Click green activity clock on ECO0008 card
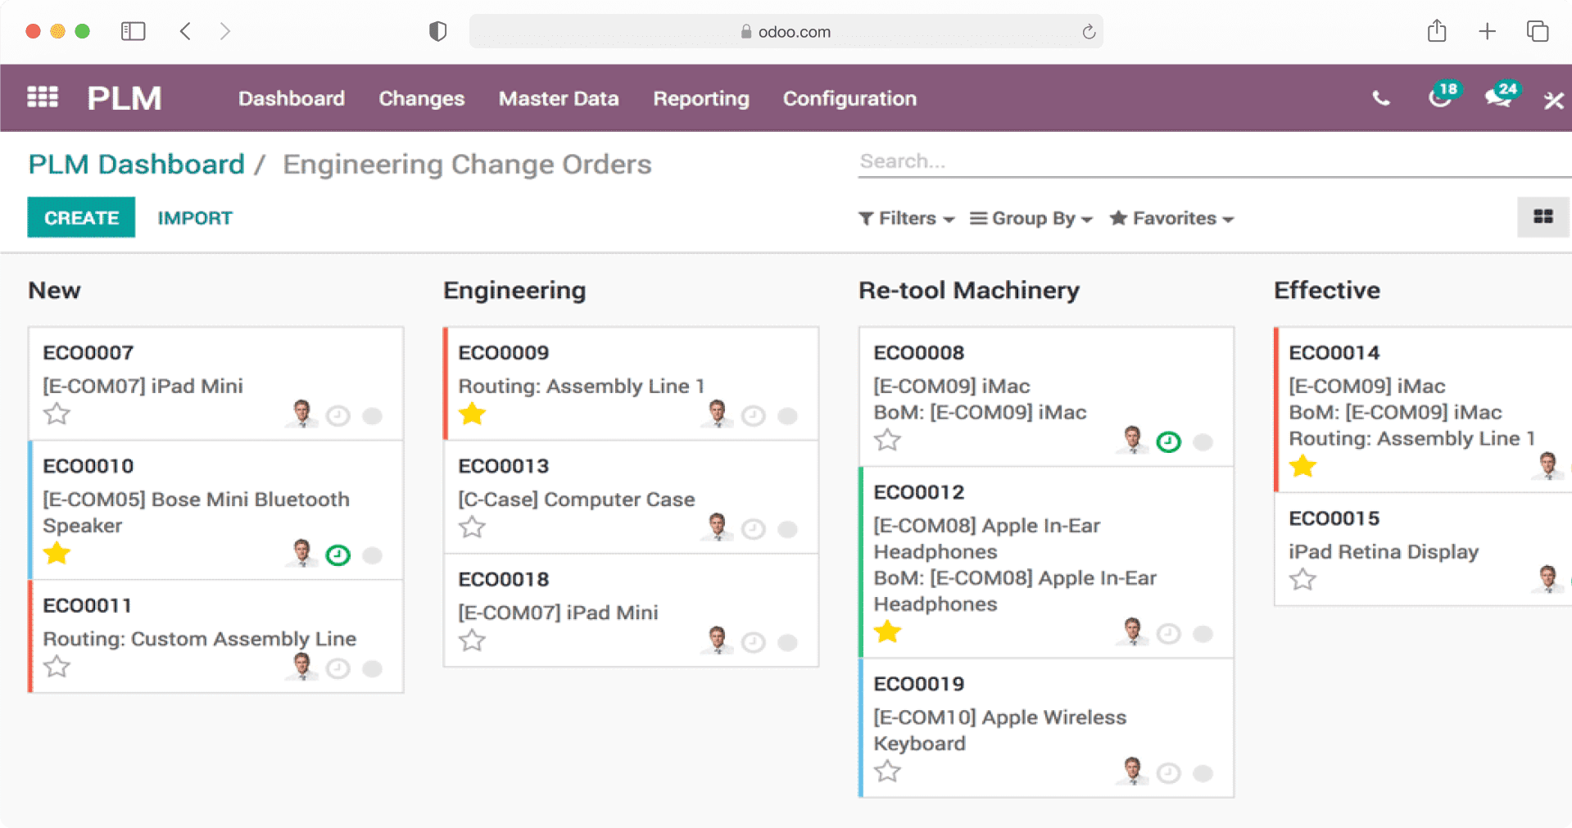 tap(1168, 442)
